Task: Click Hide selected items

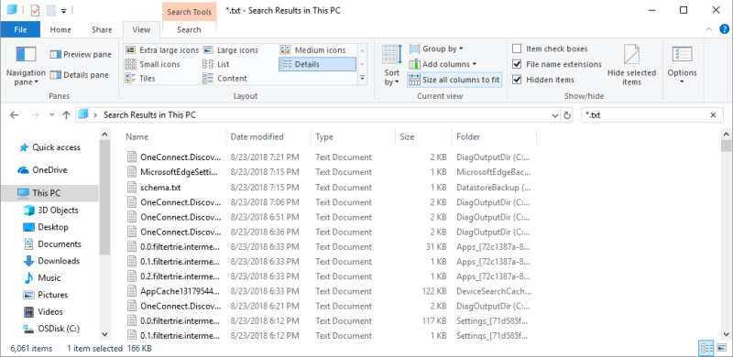Action: click(x=631, y=65)
